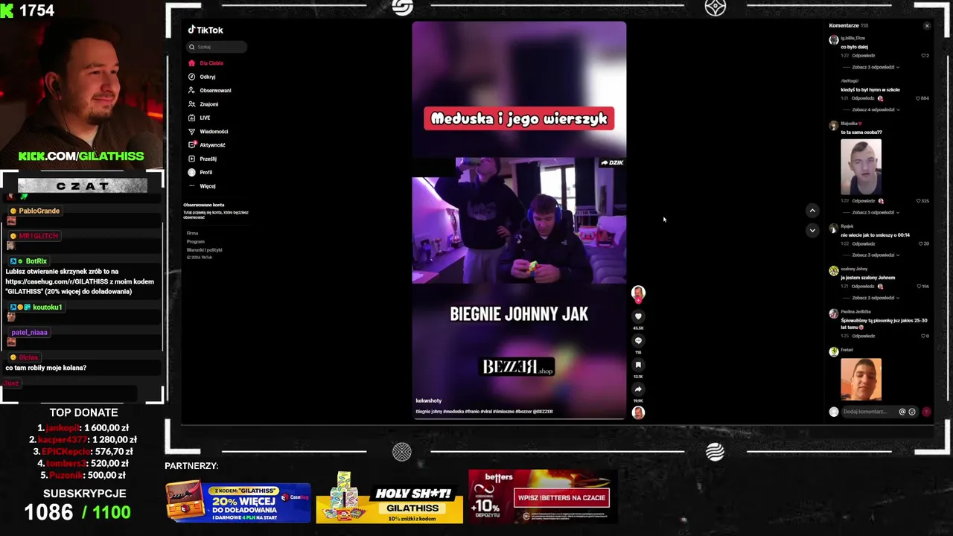The width and height of the screenshot is (953, 536).
Task: Open Profil in the TikTok sidebar
Action: click(200, 172)
